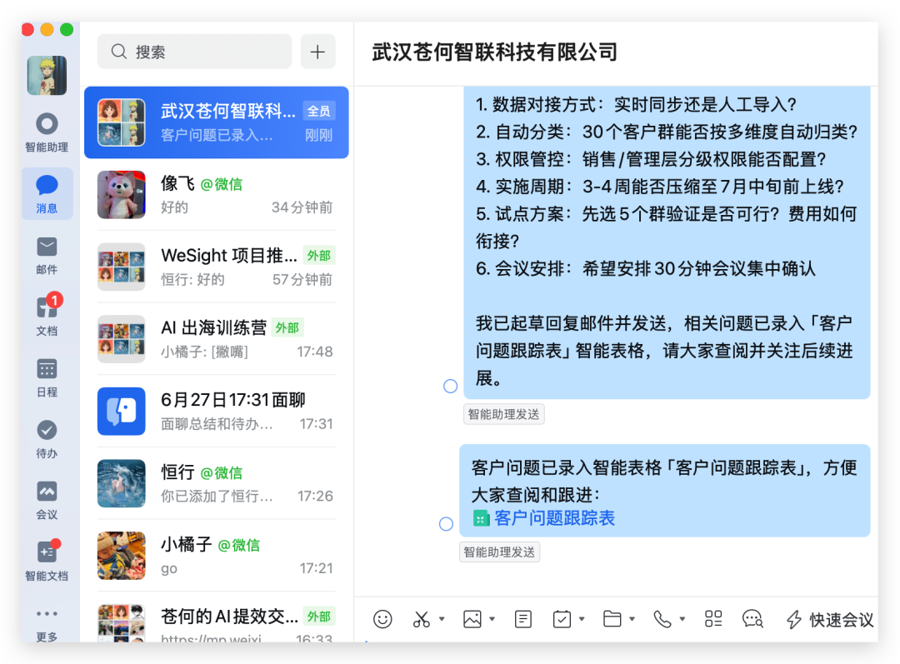The width and height of the screenshot is (900, 664).
Task: Click the 34分钟前 timestamp
Action: coord(302,207)
